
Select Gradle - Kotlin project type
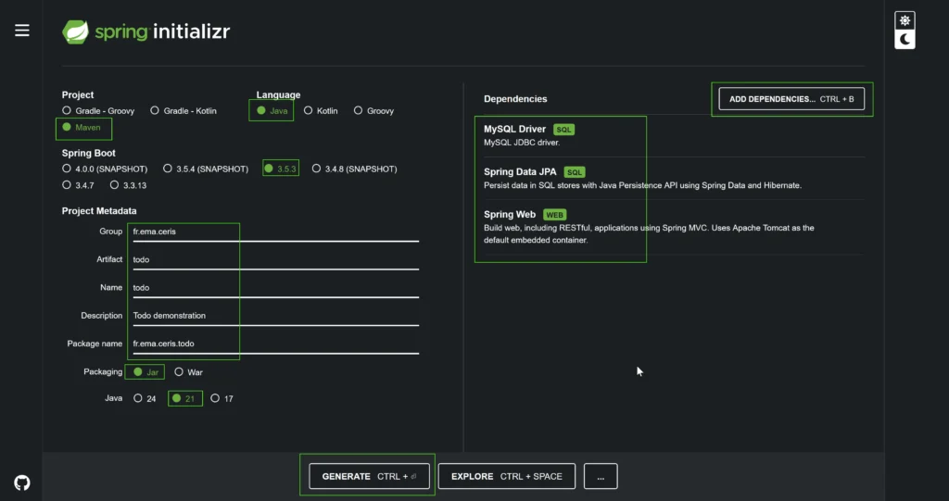[x=183, y=111]
